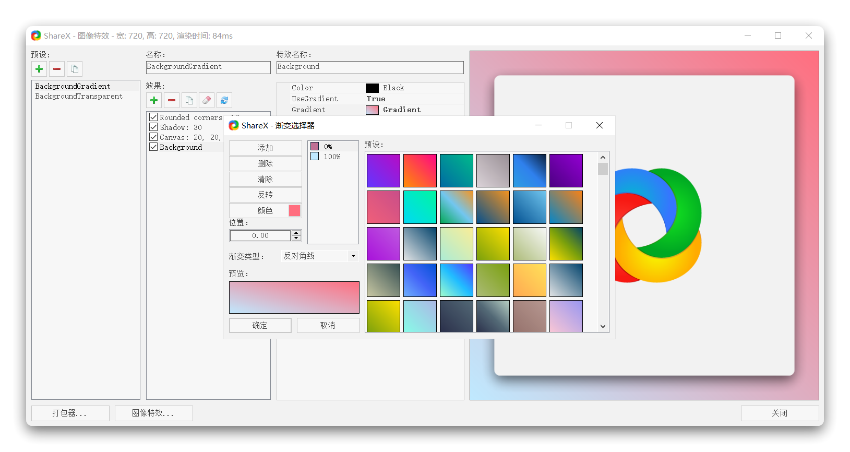This screenshot has width=850, height=452.
Task: Choose the gray-mauve gradient preset
Action: point(493,171)
